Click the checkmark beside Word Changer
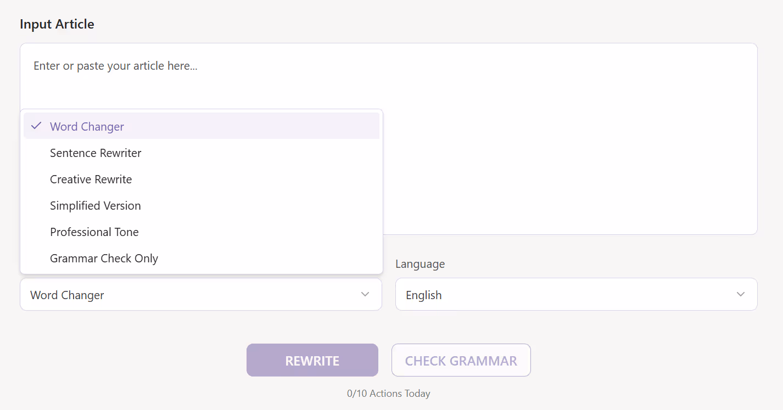Viewport: 783px width, 410px height. (36, 126)
